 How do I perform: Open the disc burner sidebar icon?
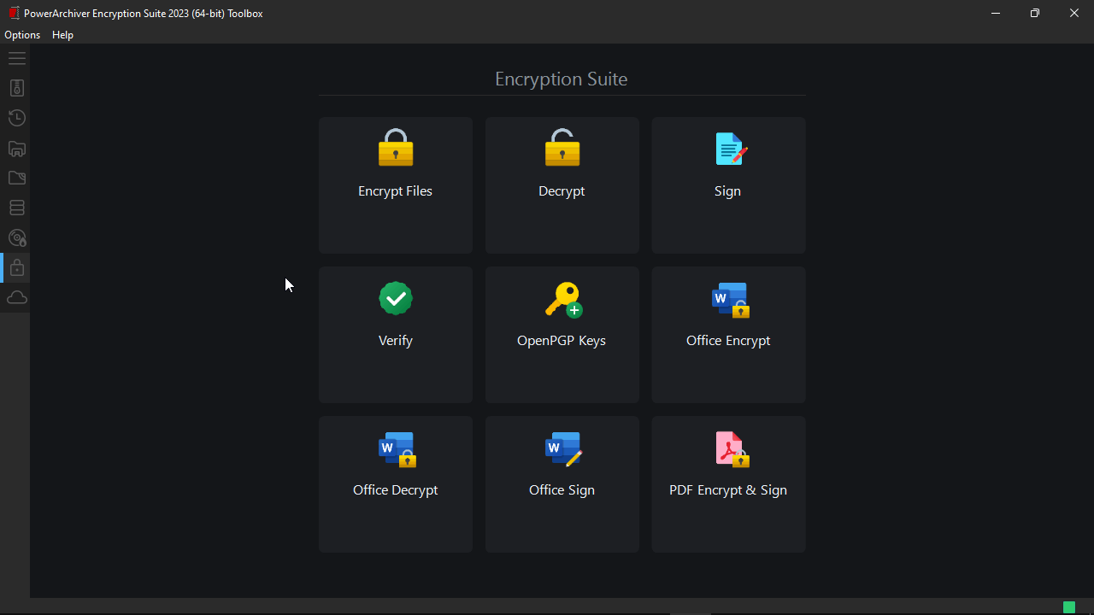(x=17, y=238)
